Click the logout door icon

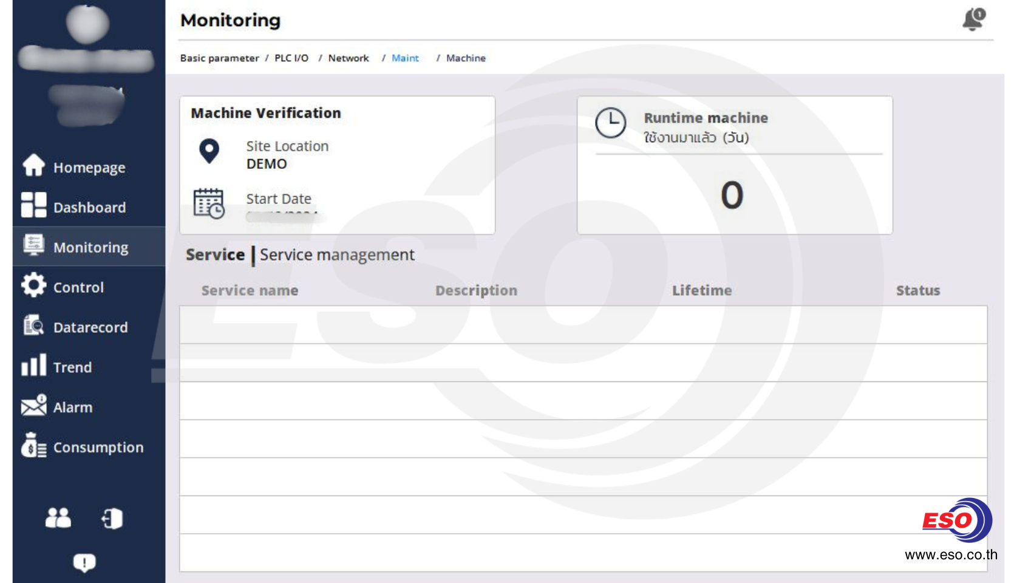112,519
